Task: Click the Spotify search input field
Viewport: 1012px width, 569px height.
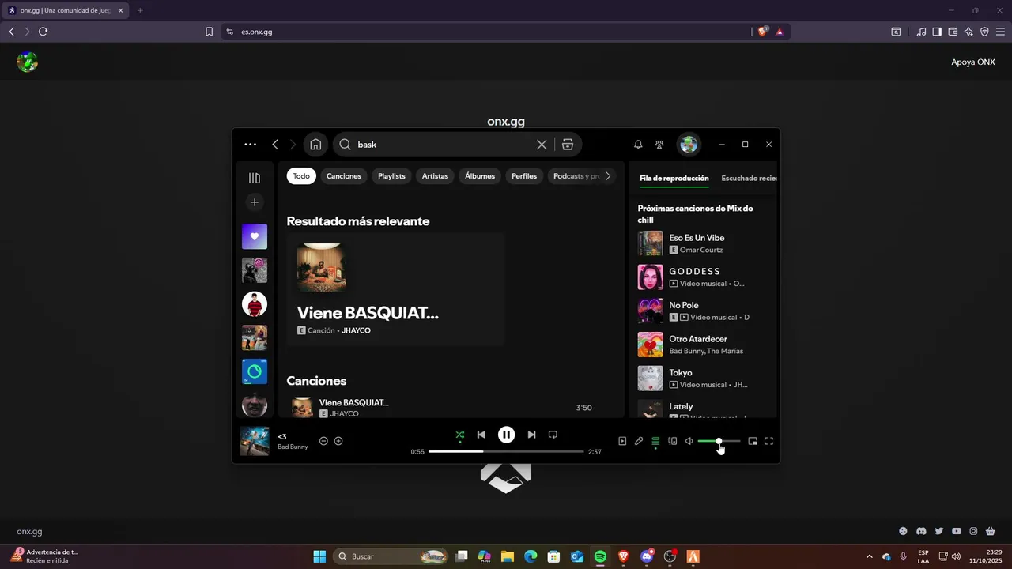Action: [443, 145]
